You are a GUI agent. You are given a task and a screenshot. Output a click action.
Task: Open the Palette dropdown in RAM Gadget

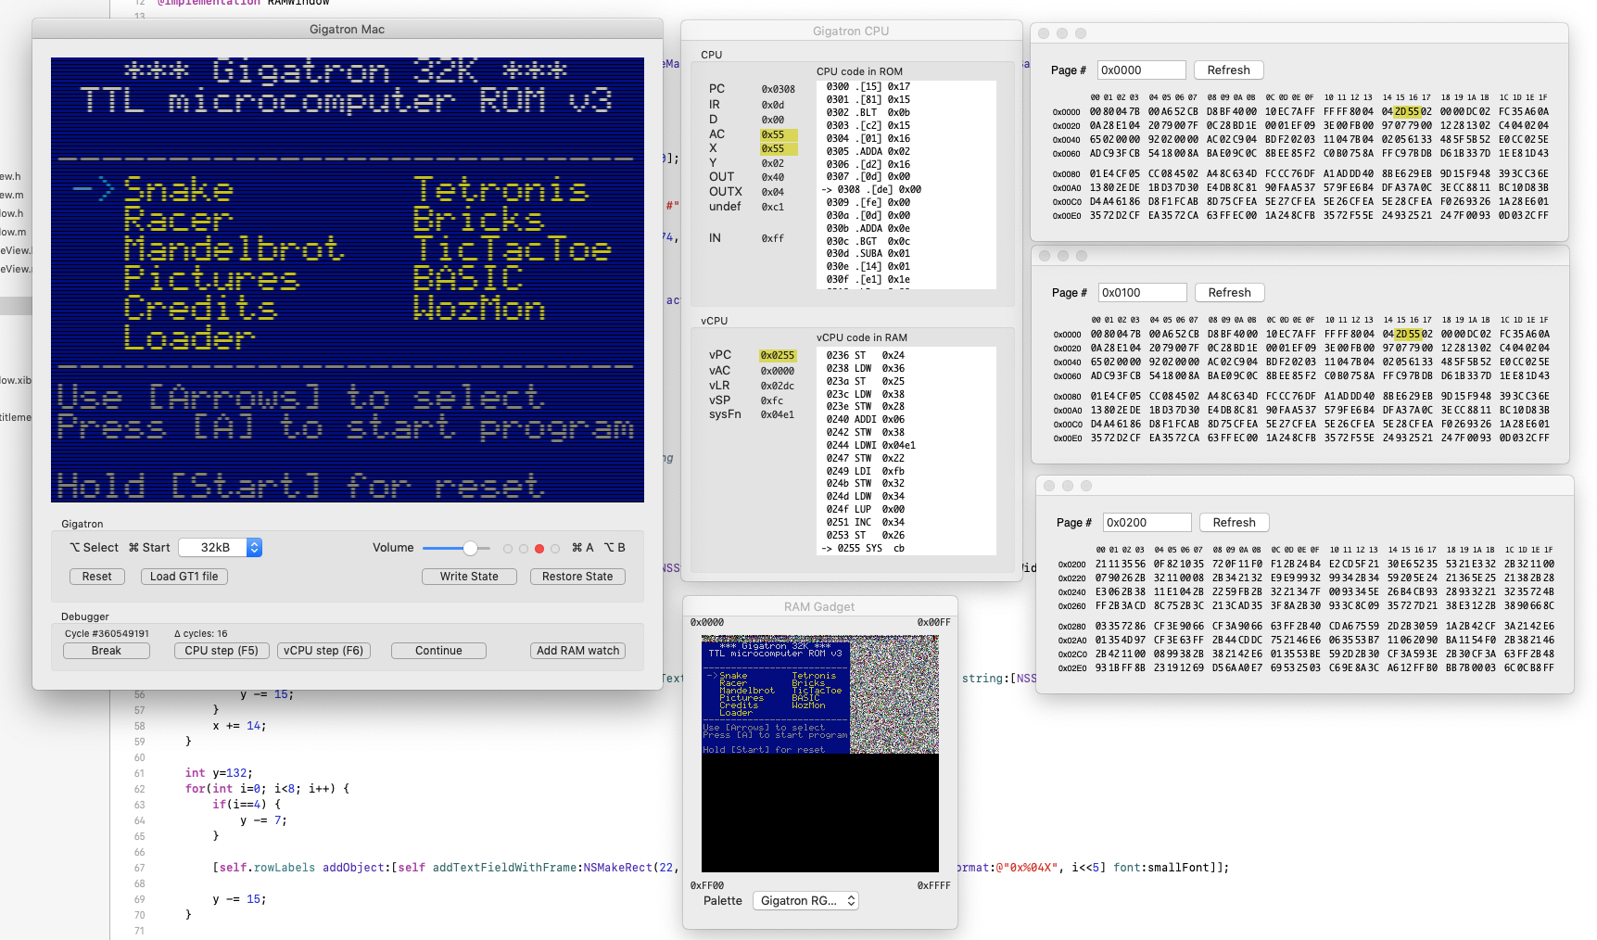click(x=805, y=901)
